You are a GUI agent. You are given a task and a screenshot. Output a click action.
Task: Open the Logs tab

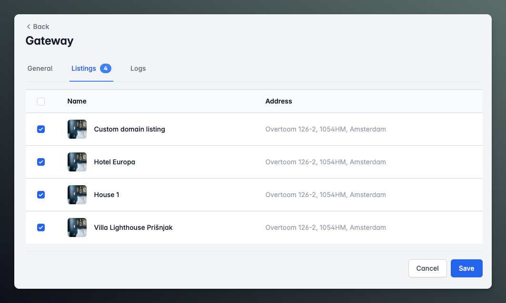coord(138,68)
